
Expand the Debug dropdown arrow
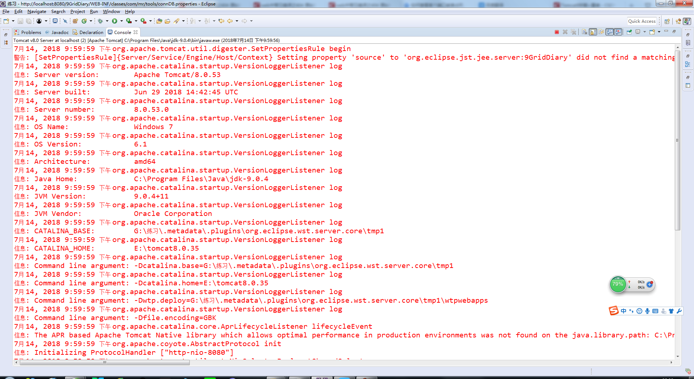(107, 21)
